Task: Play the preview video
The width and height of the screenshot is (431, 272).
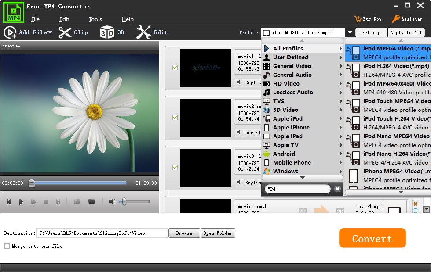Action: (21, 202)
